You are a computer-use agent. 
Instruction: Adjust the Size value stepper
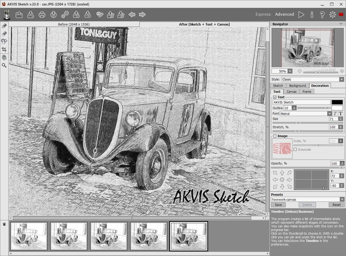[x=341, y=119]
